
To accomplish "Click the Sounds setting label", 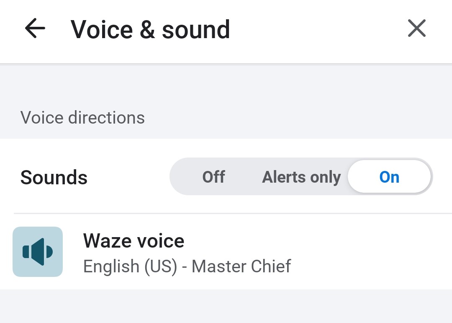I will [x=54, y=177].
